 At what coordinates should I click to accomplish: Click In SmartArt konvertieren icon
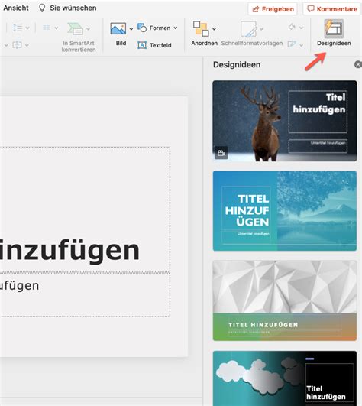(75, 28)
